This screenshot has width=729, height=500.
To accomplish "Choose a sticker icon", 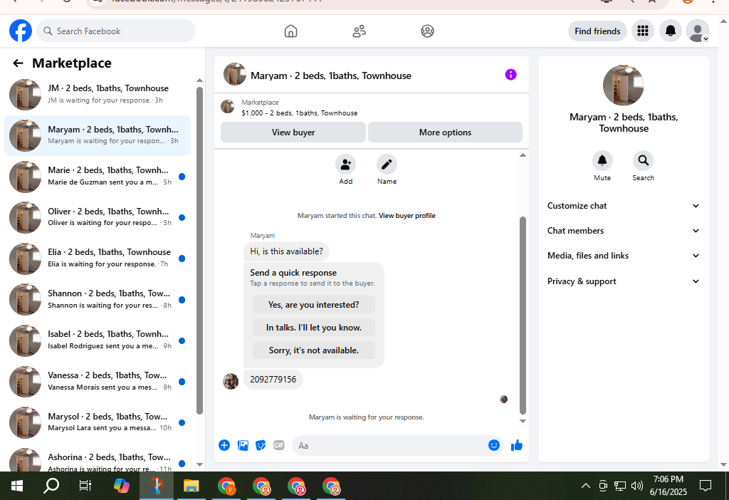I will click(x=261, y=445).
